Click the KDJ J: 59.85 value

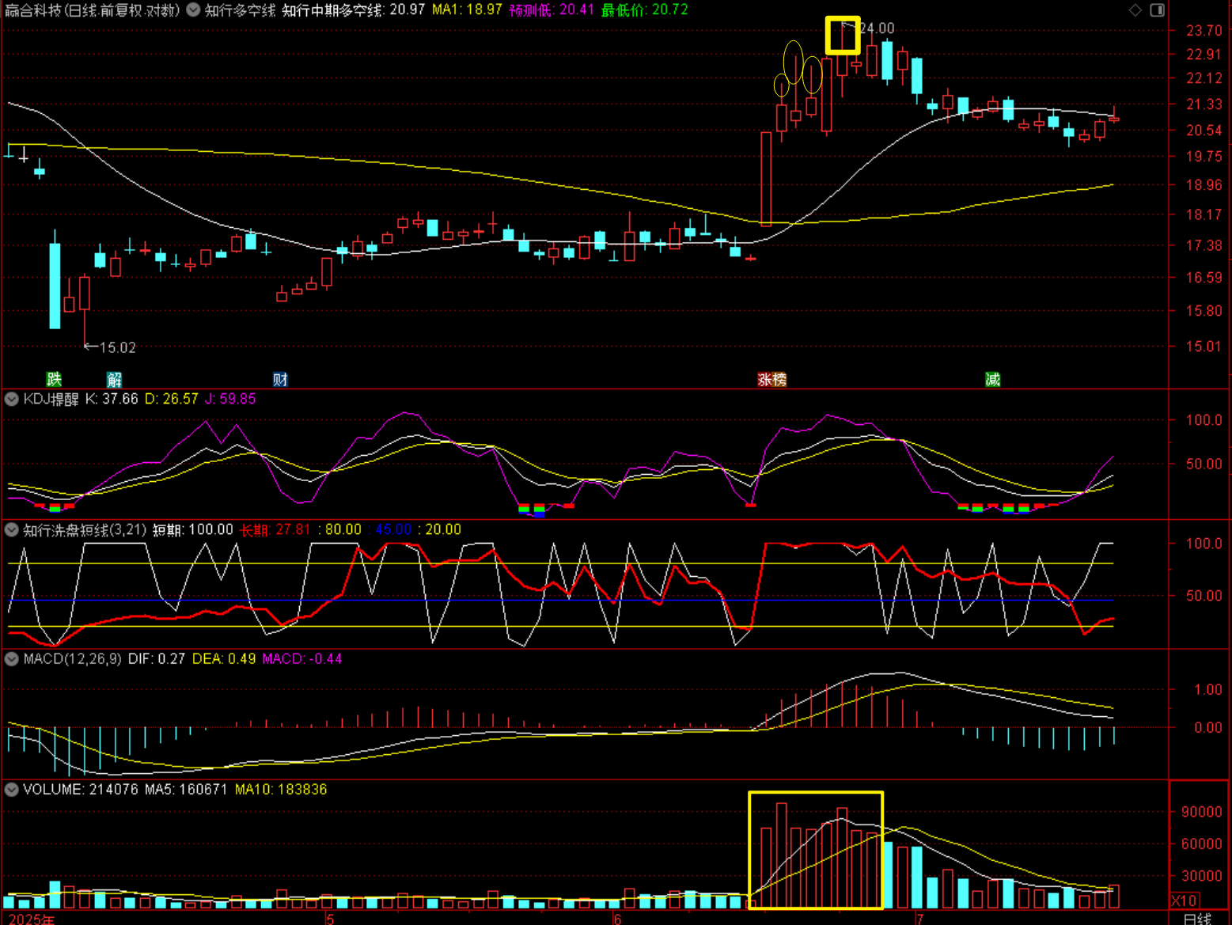coord(230,399)
